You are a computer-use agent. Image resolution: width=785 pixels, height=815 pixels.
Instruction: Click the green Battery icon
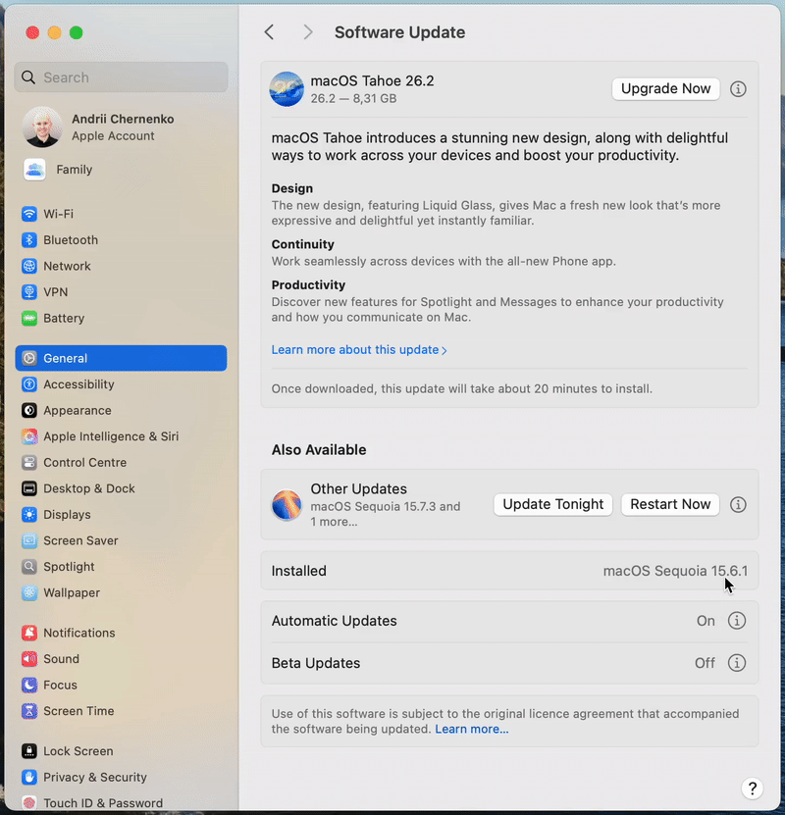[x=29, y=318]
